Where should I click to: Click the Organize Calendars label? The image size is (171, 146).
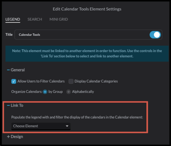(x=26, y=92)
